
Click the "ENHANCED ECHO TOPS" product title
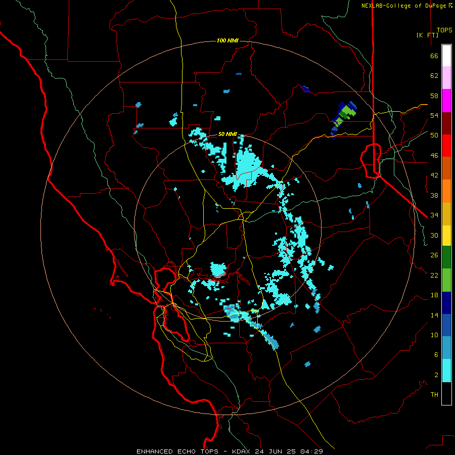(x=177, y=451)
